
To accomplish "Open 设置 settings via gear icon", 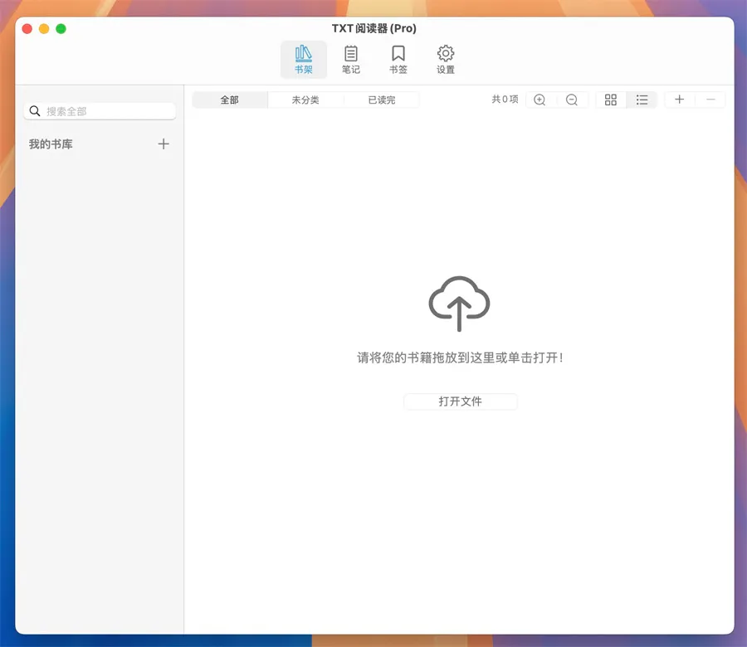I will point(446,60).
